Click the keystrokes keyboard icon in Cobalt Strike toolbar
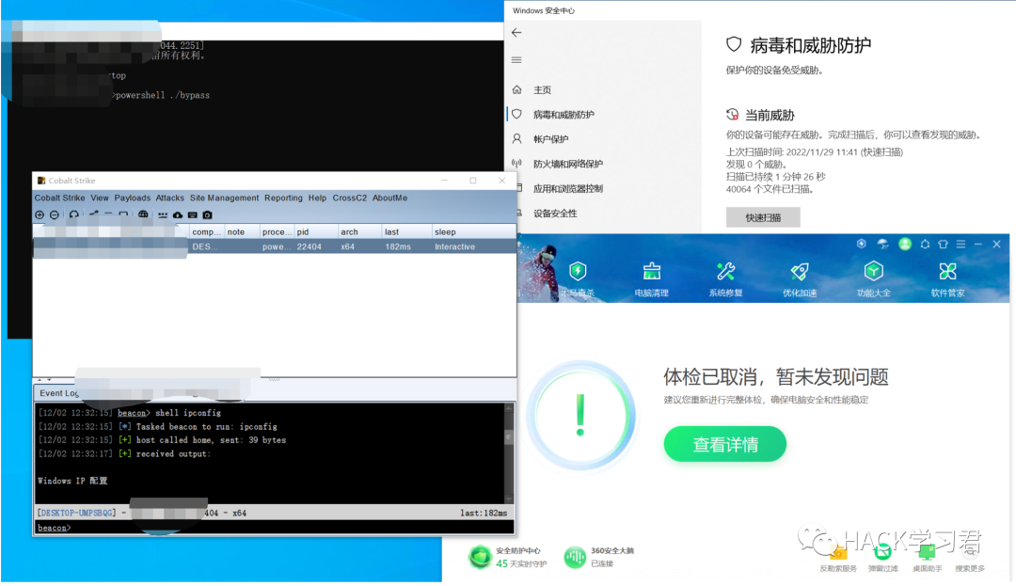Viewport: 1016px width, 586px height. (x=193, y=215)
